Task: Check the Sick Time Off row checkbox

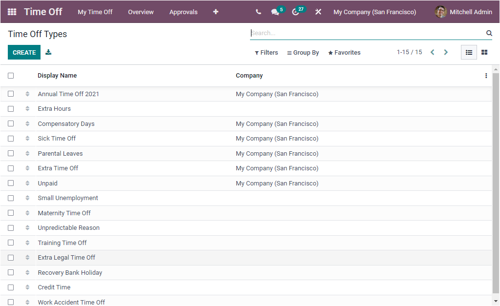Action: pos(11,138)
